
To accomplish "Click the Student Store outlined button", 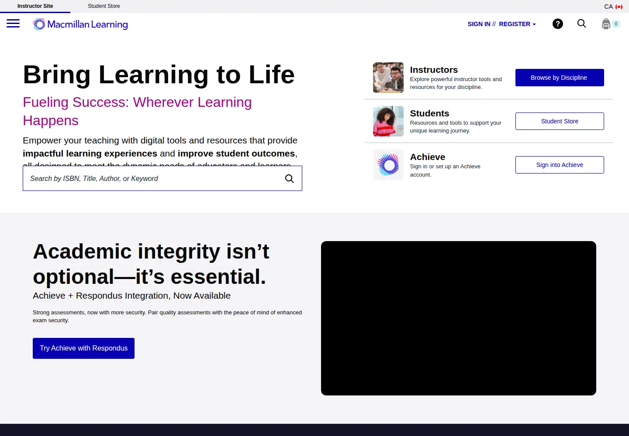I will coord(560,121).
